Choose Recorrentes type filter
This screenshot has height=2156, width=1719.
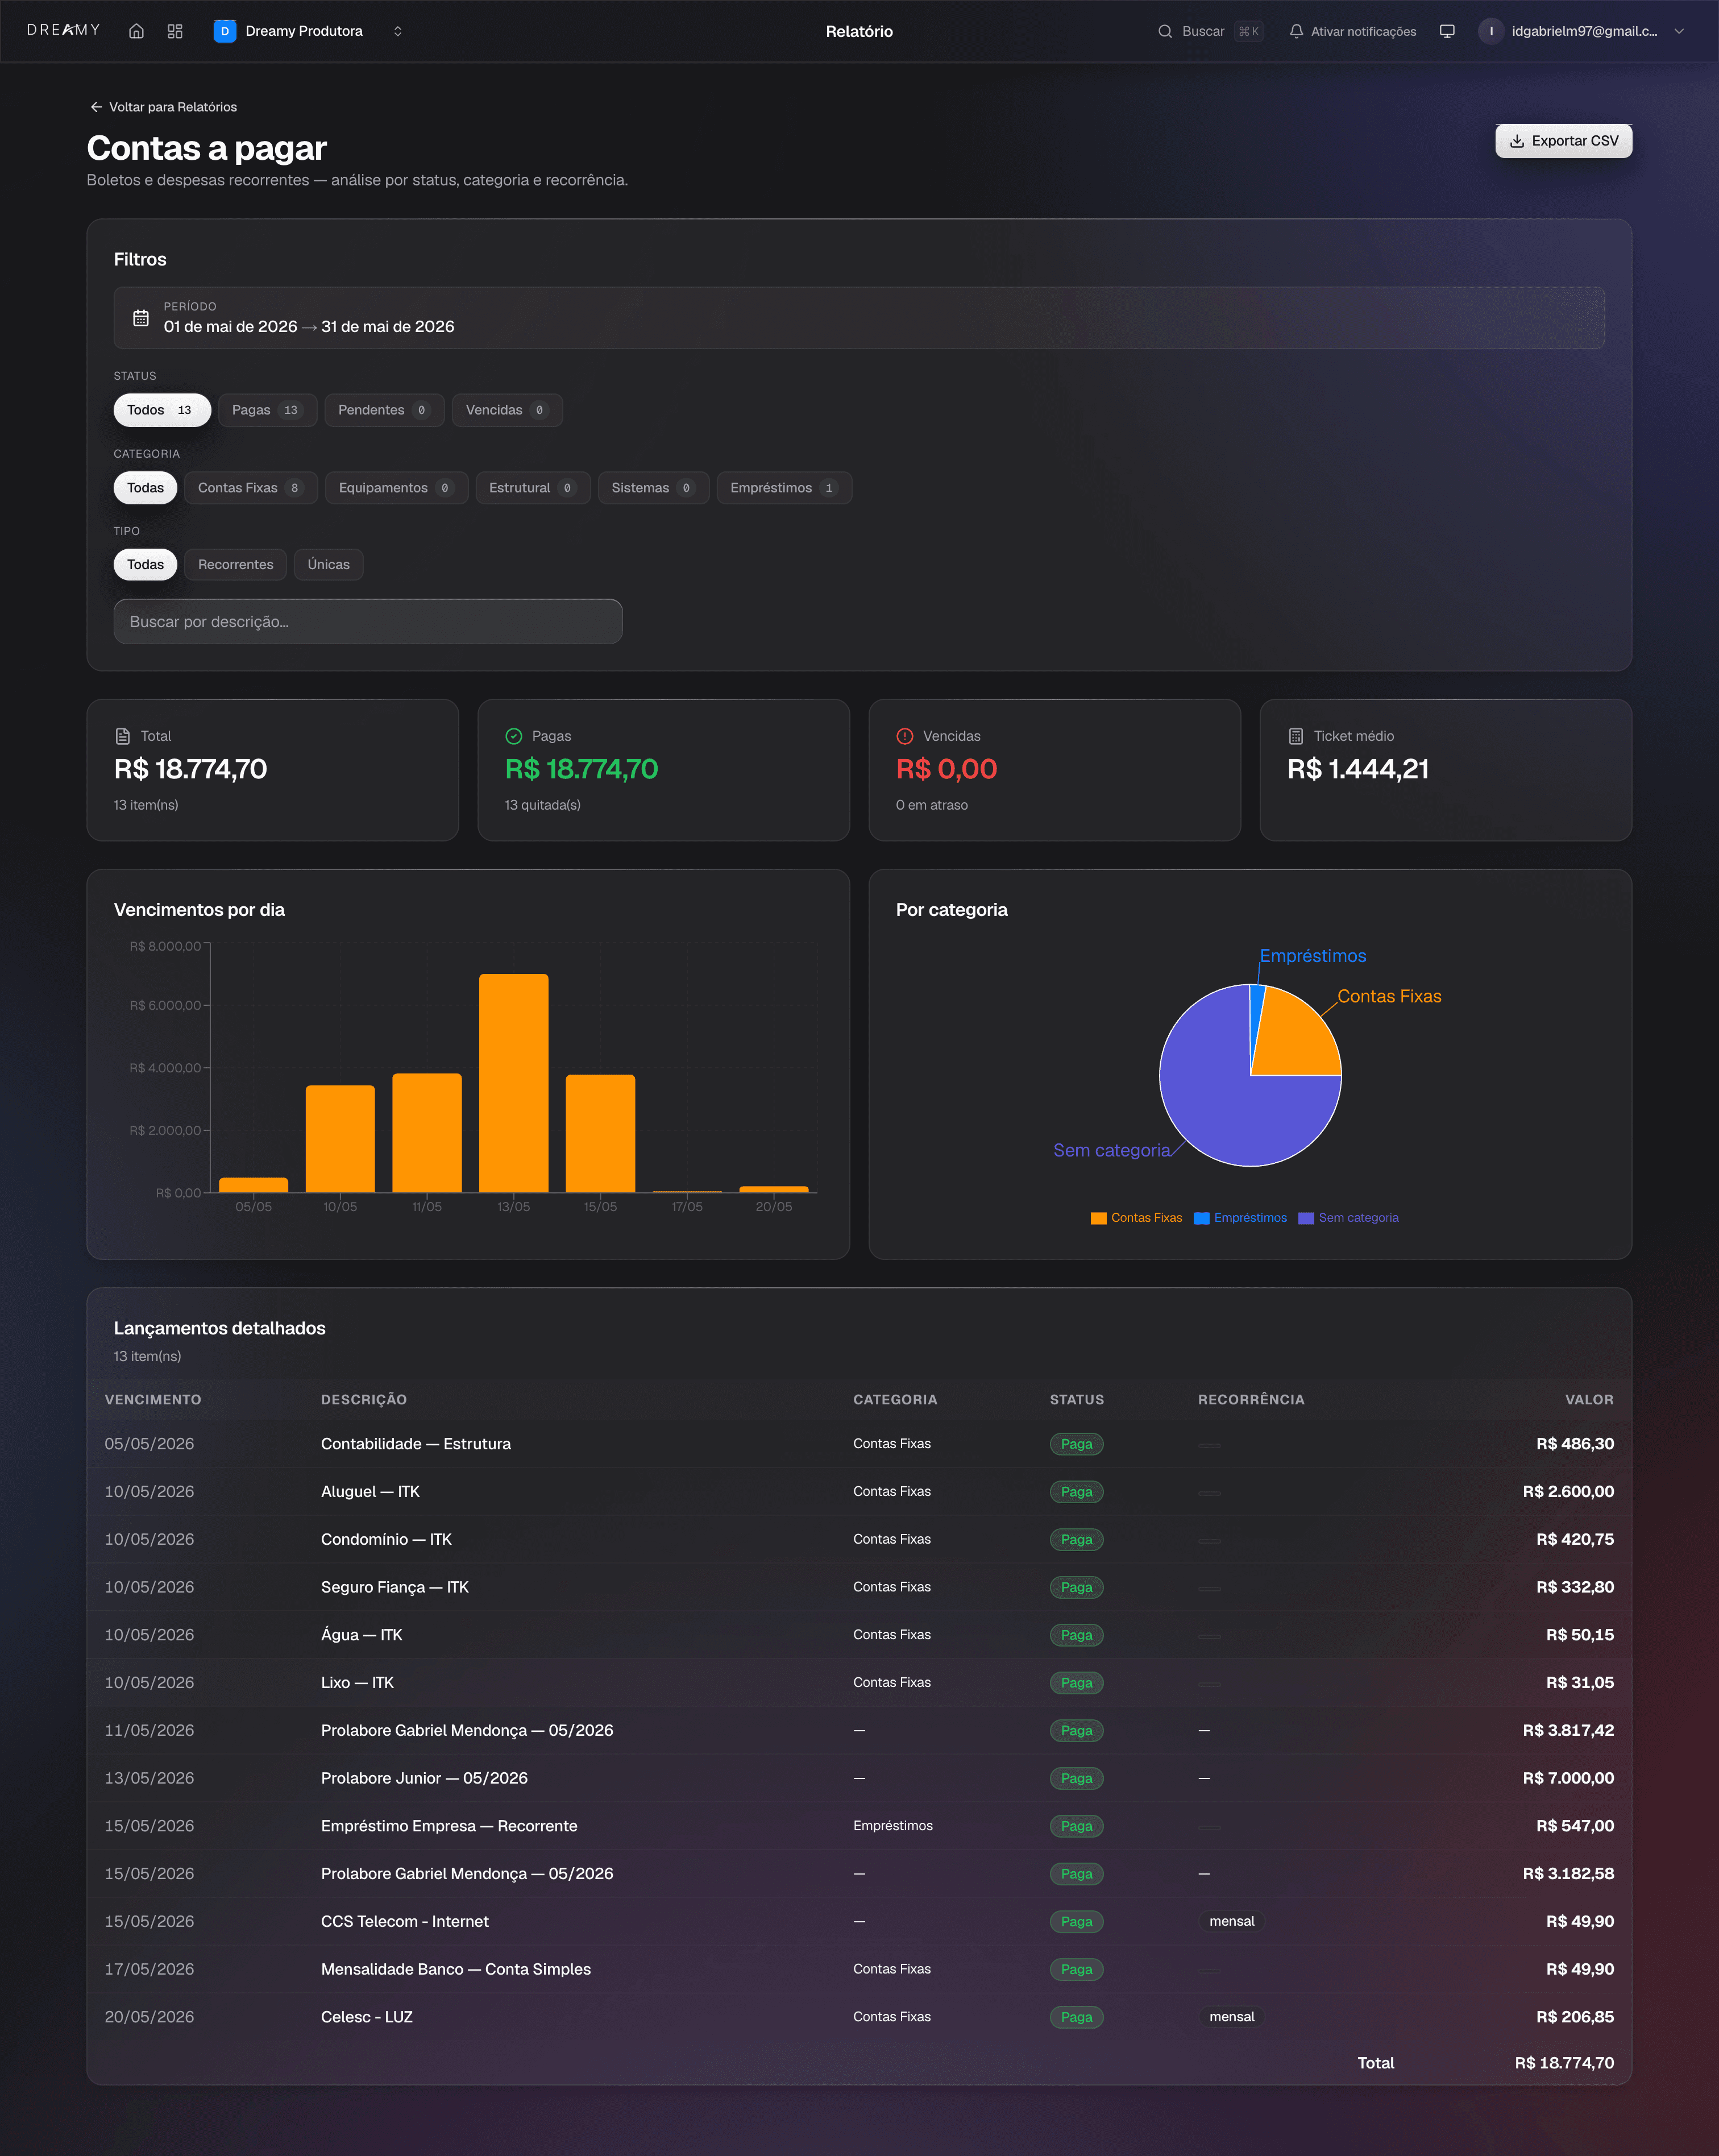(235, 565)
